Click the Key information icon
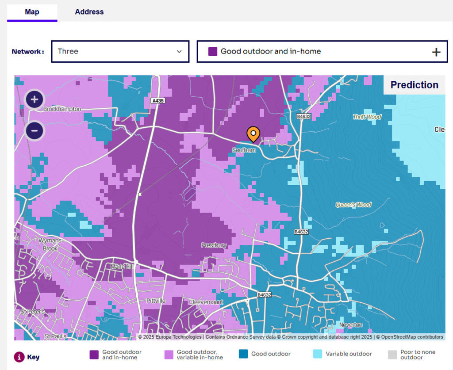The image size is (453, 370). click(19, 357)
